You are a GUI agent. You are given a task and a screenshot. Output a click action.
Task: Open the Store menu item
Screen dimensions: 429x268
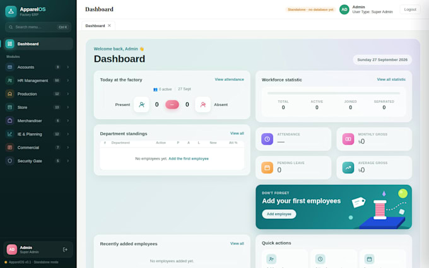[x=38, y=107]
